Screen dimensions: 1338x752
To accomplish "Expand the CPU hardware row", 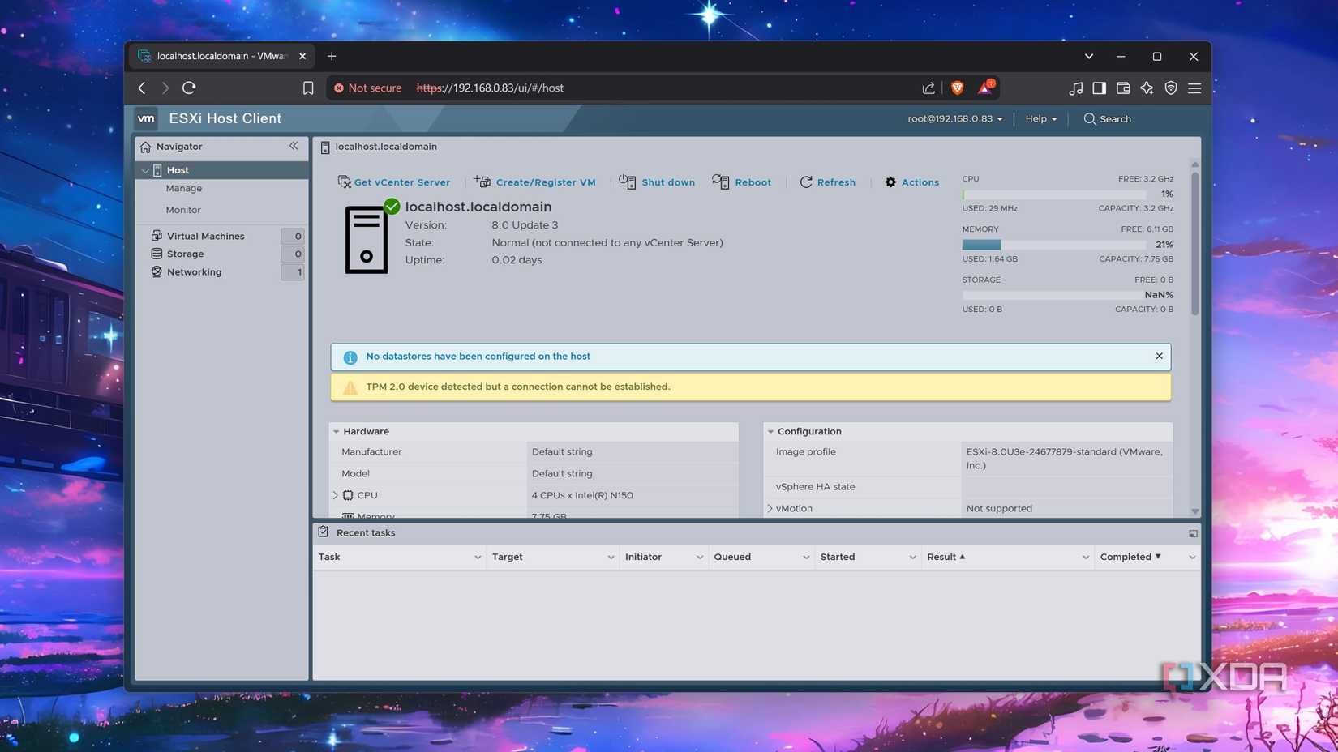I will click(x=336, y=495).
